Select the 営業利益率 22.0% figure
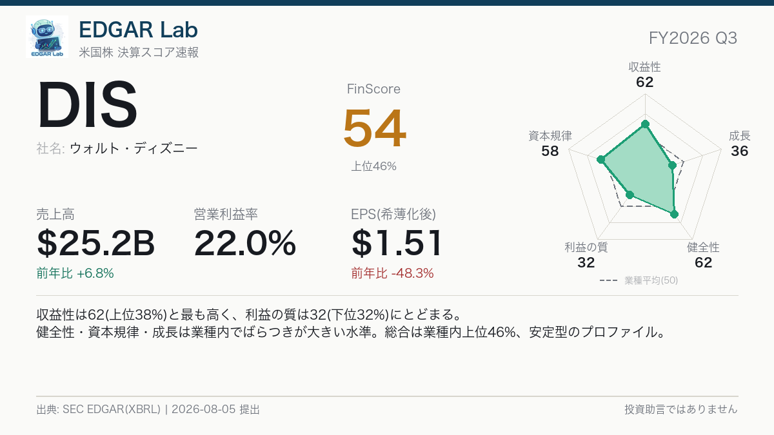The width and height of the screenshot is (774, 435). click(244, 244)
